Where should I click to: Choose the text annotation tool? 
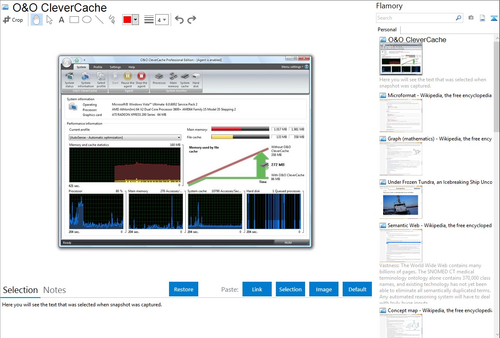point(61,20)
